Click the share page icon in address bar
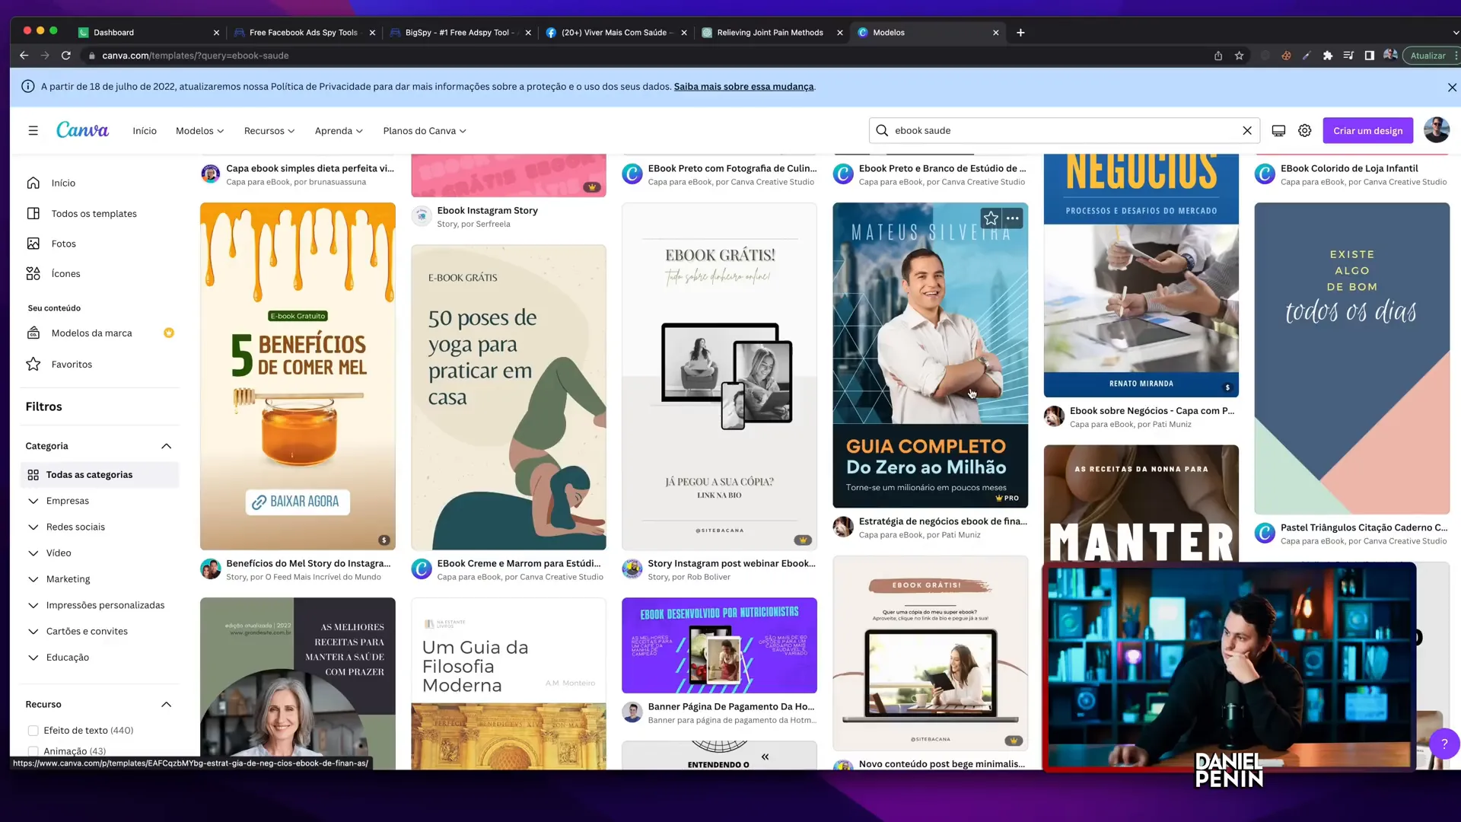Screen dimensions: 1461x822 pyautogui.click(x=1218, y=56)
